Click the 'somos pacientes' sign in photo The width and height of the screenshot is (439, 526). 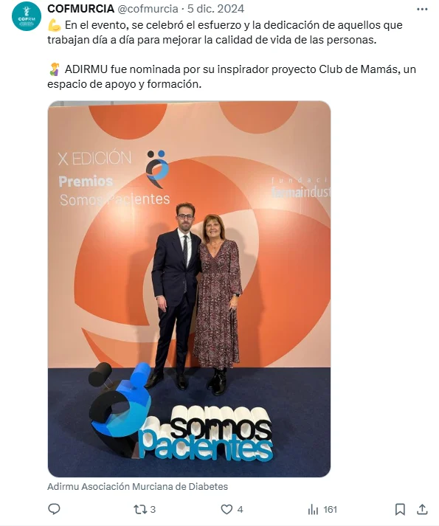click(206, 433)
